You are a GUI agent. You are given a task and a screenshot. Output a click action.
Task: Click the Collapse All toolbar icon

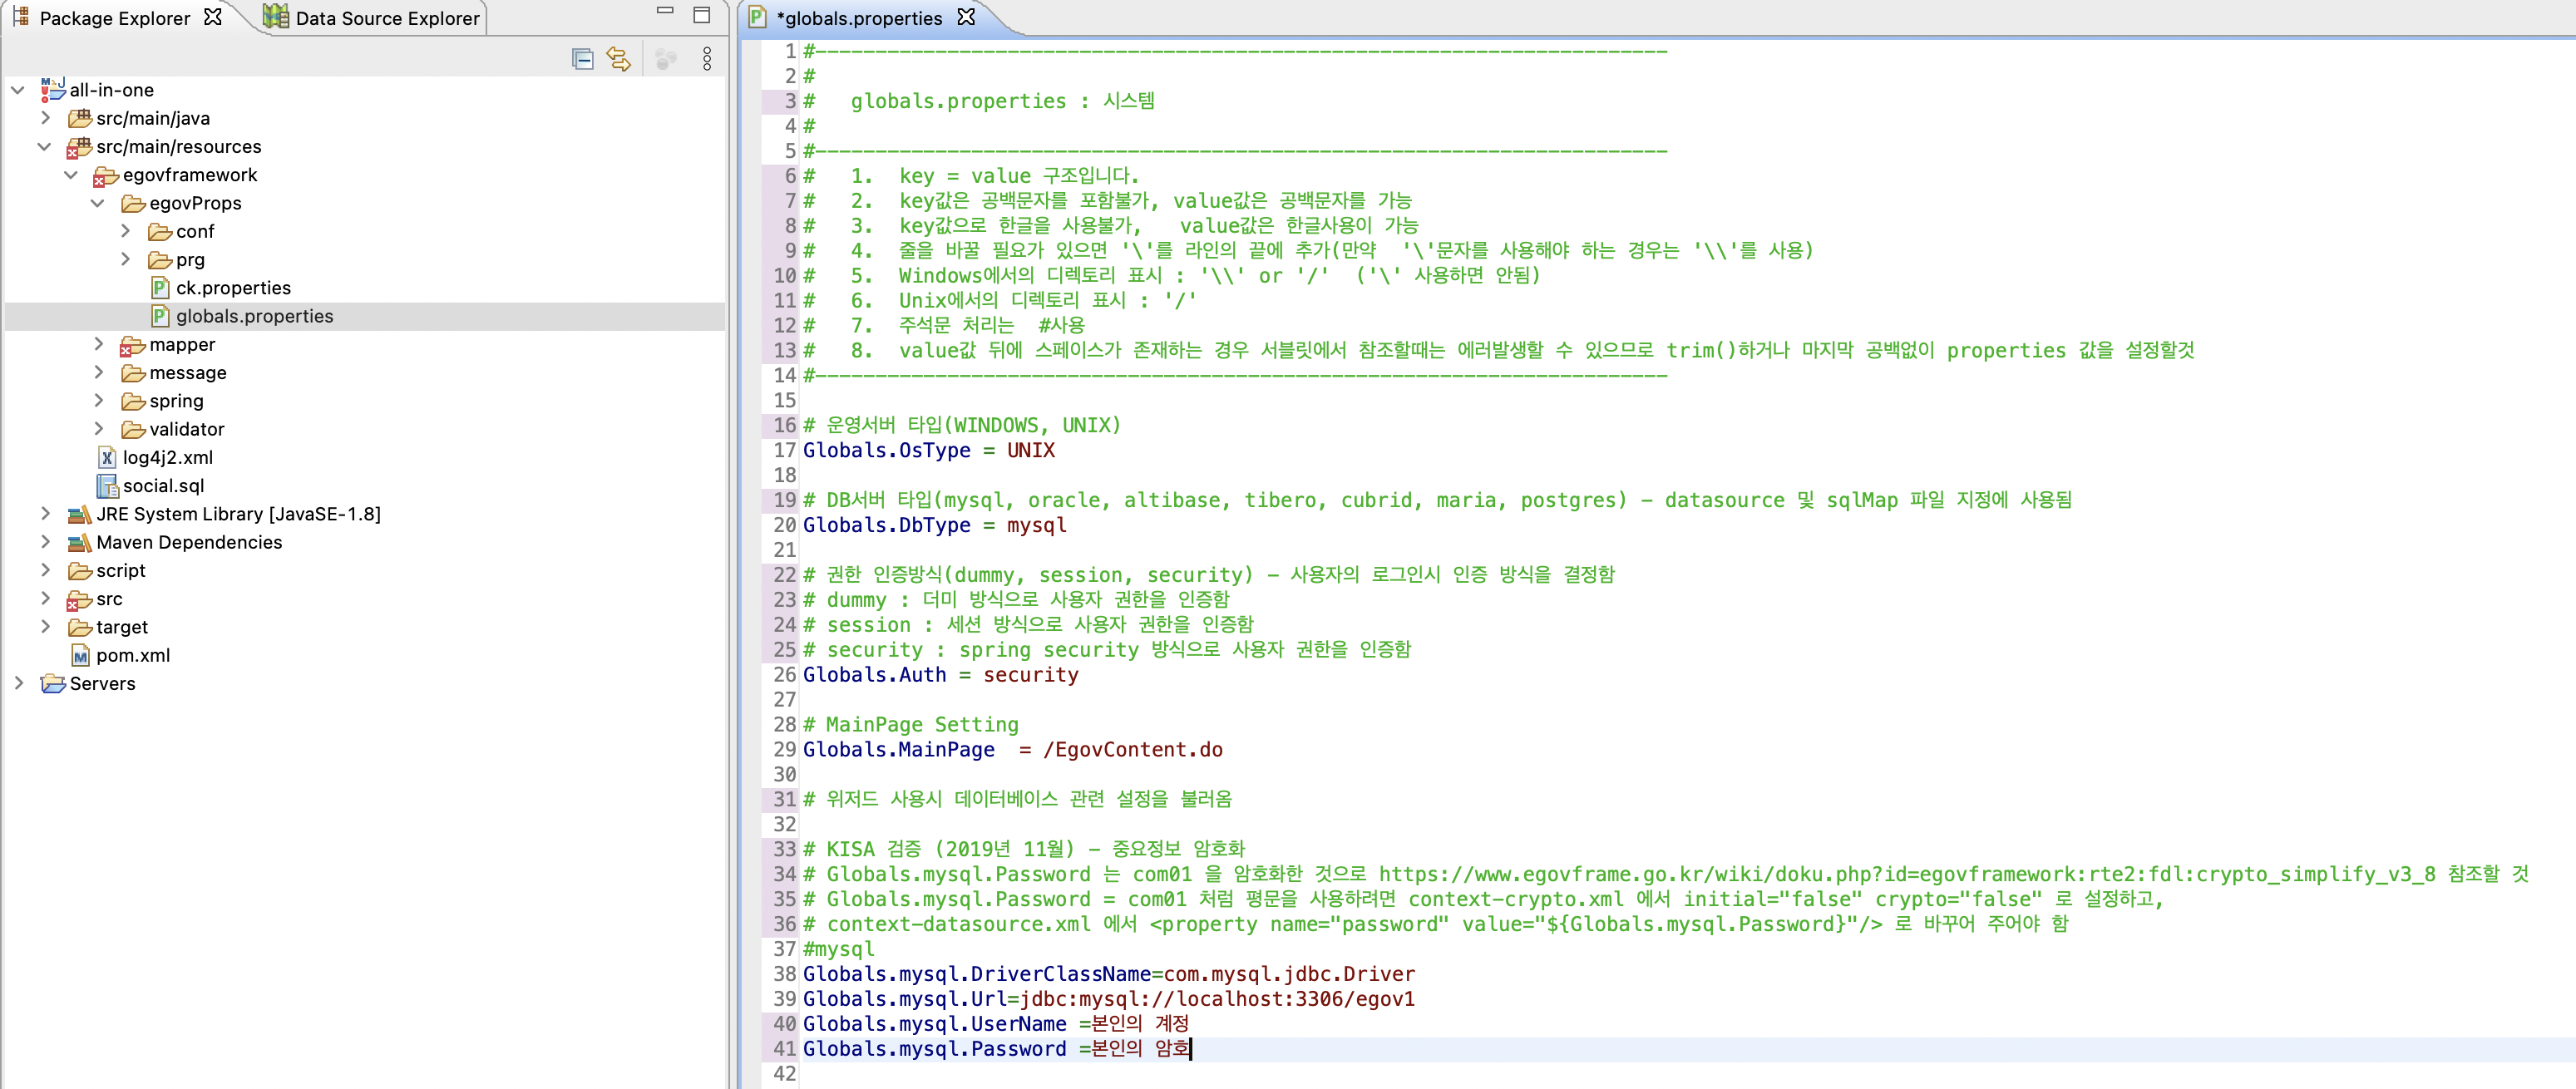tap(582, 60)
